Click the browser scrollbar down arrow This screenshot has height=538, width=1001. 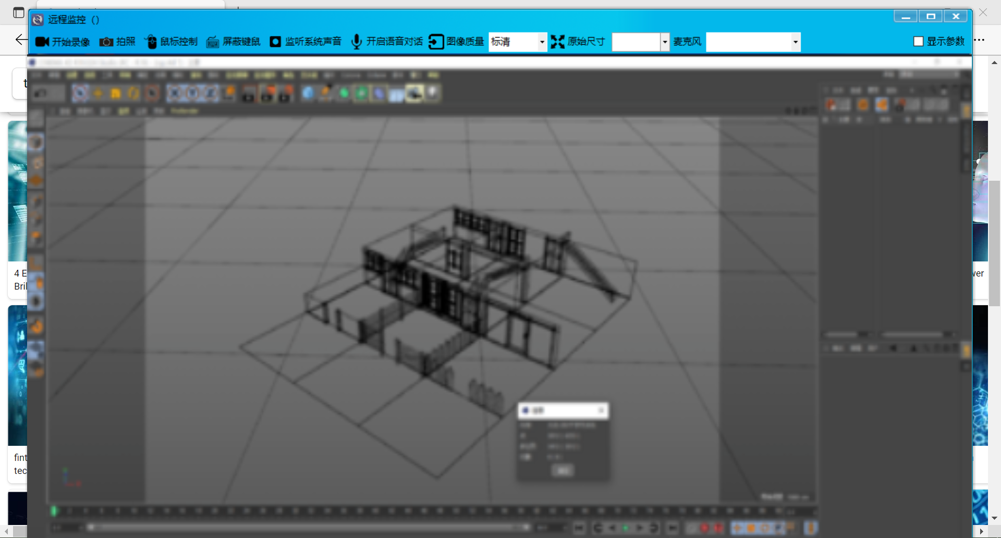[x=994, y=518]
